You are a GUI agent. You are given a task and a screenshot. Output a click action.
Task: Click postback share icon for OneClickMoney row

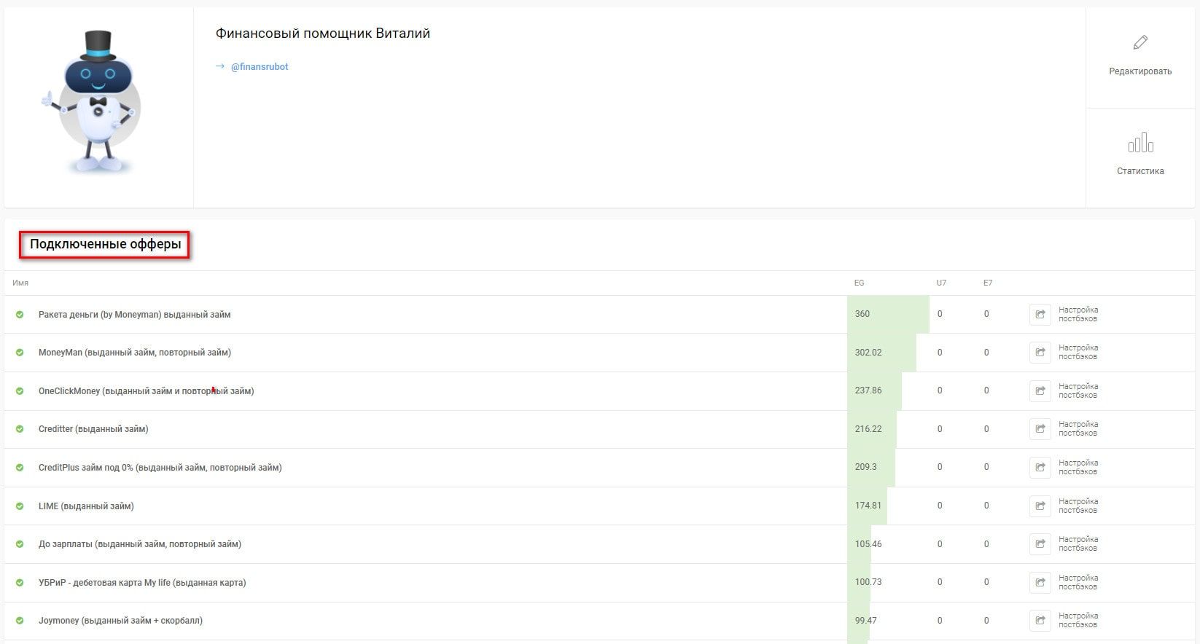pos(1040,390)
